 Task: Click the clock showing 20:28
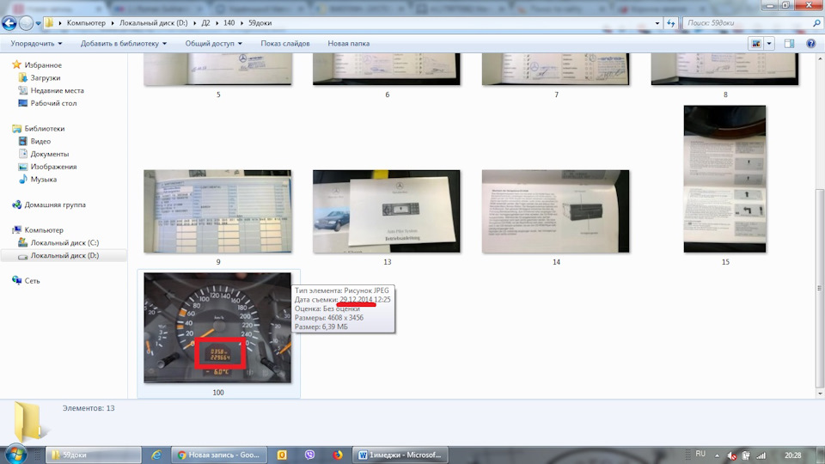click(793, 455)
